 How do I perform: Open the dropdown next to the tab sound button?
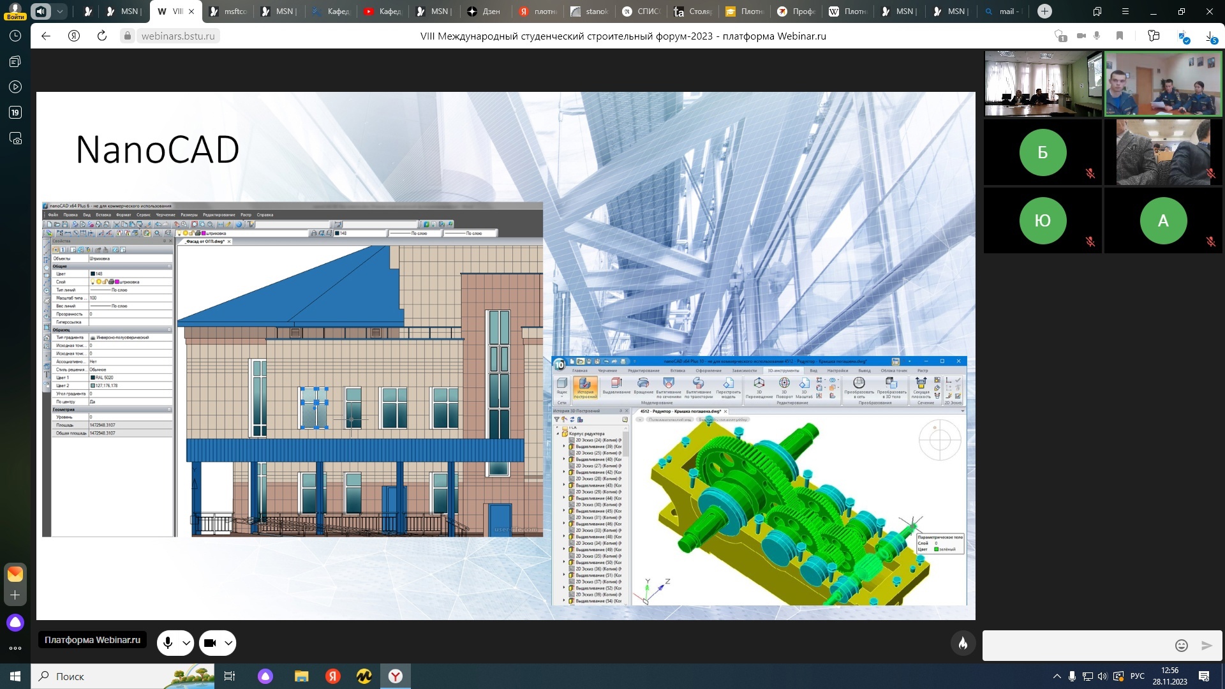coord(59,11)
